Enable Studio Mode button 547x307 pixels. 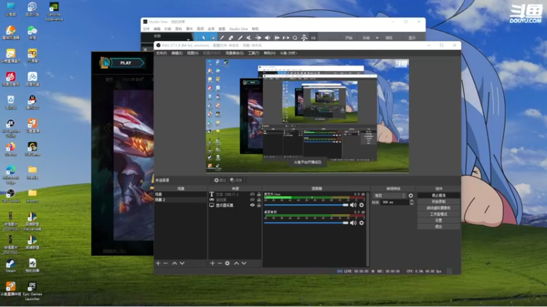coord(438,214)
